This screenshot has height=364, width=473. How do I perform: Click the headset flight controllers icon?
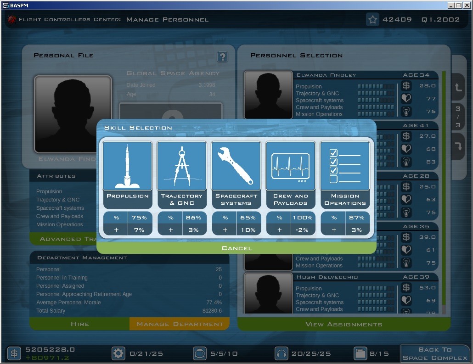(x=281, y=353)
